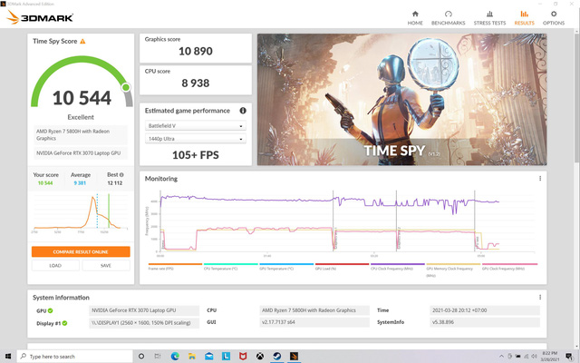
Task: Toggle GPU Clock Frequency legend series
Action: (509, 267)
